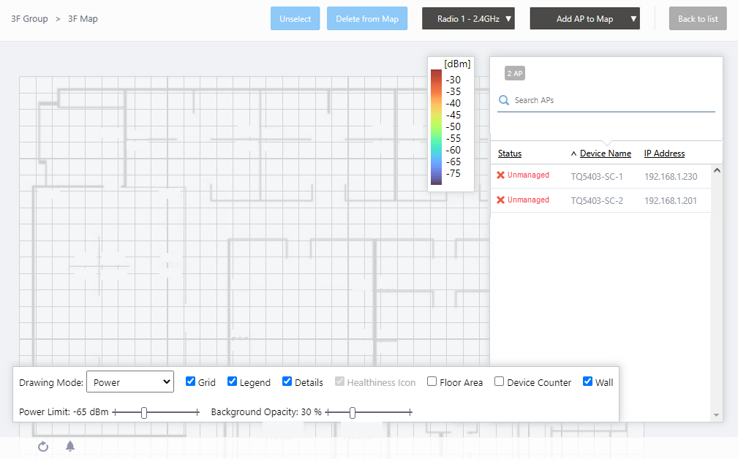The image size is (738, 459).
Task: Toggle the Device Counter checkbox
Action: 500,382
